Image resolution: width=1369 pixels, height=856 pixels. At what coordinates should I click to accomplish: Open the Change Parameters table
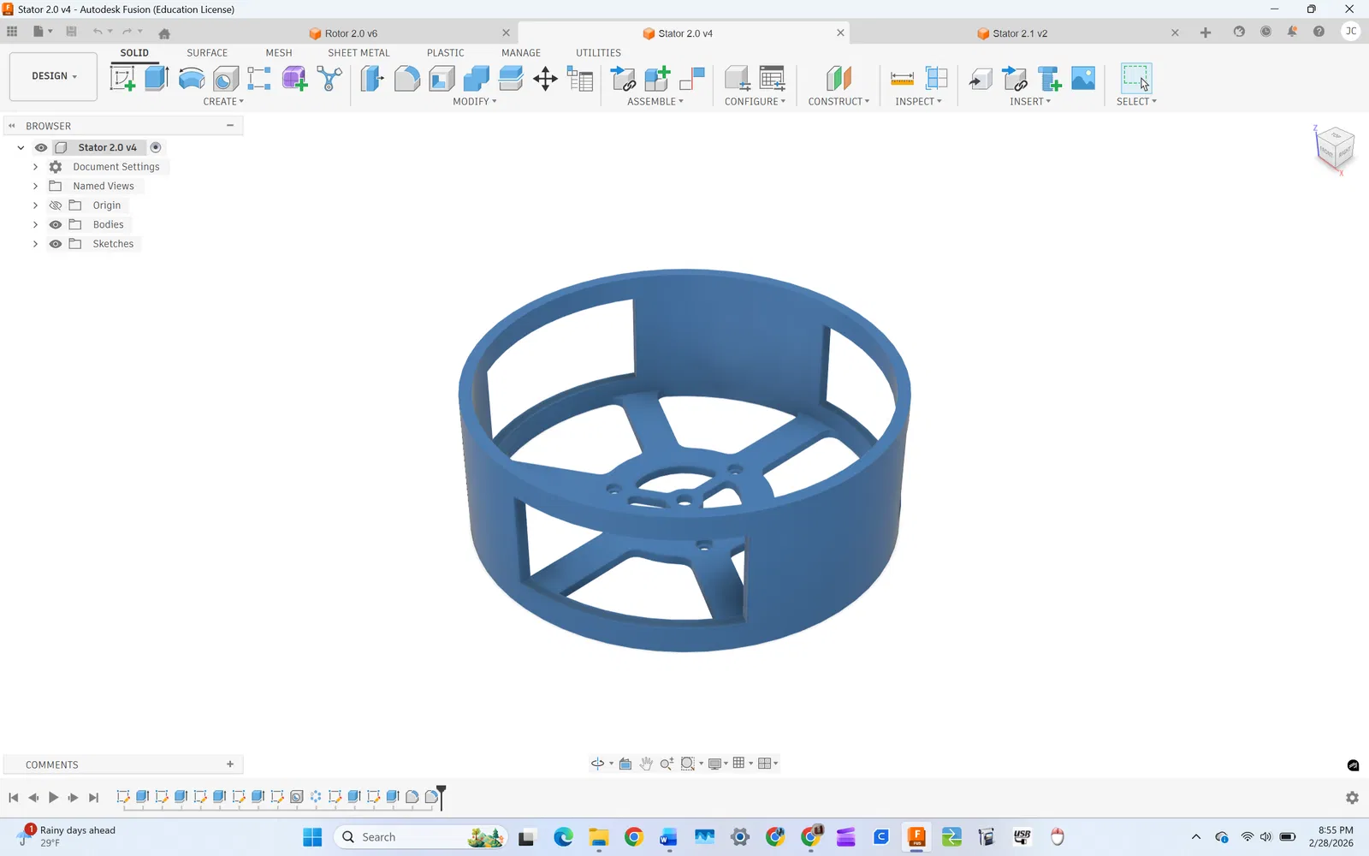tap(580, 80)
